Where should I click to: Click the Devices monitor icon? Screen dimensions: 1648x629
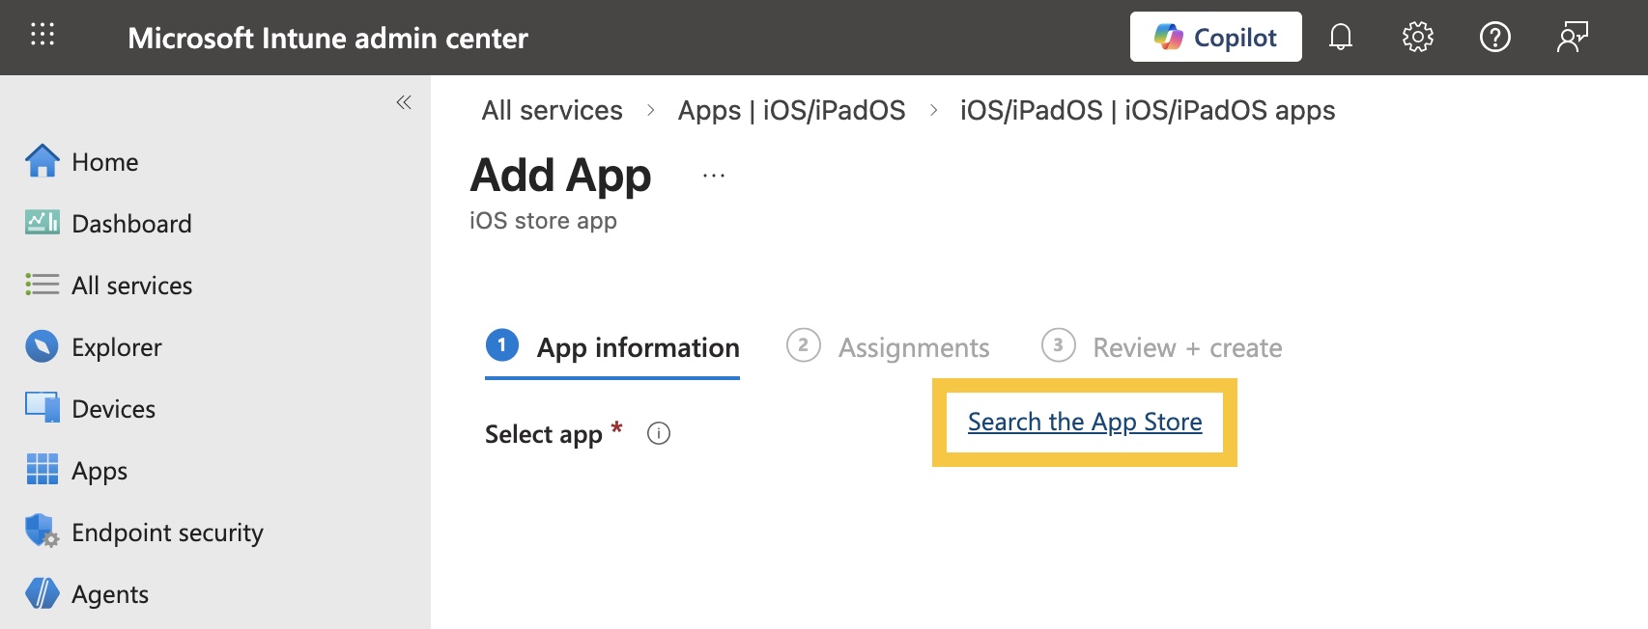click(42, 408)
